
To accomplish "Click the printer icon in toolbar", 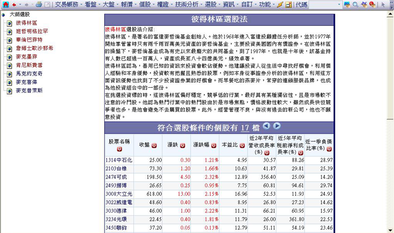I will click(39, 5).
